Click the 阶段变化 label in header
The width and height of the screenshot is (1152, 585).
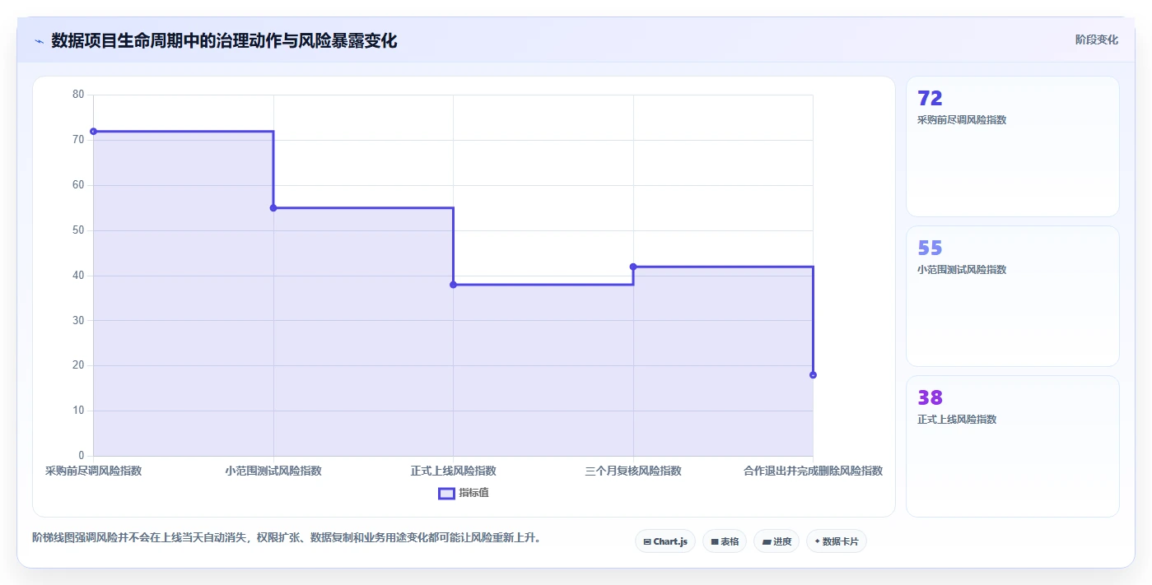(x=1096, y=39)
